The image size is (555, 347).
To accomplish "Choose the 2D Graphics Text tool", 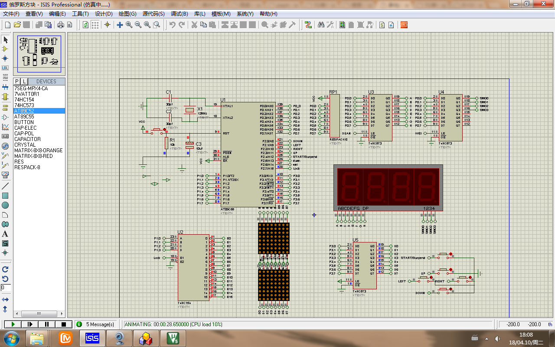I will [5, 234].
